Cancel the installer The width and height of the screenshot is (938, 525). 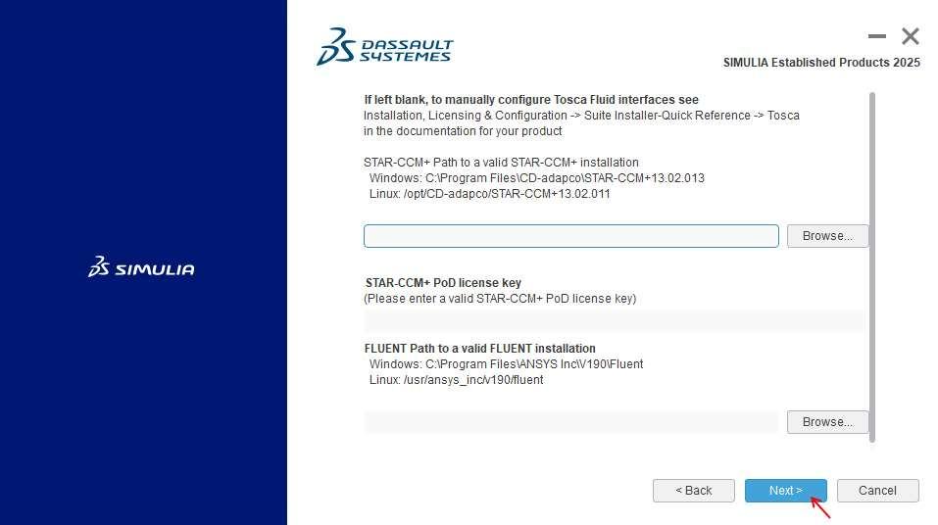click(x=877, y=491)
